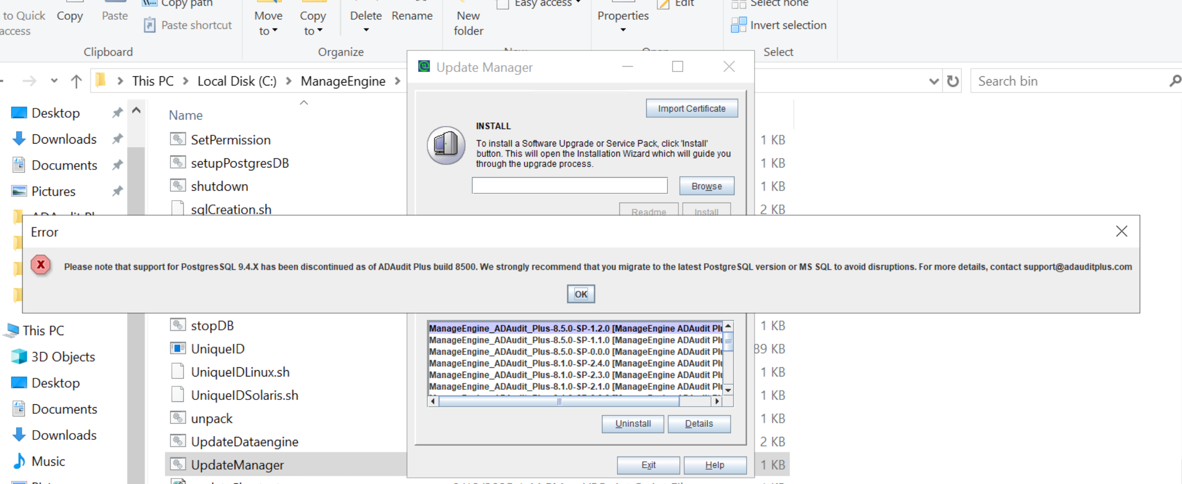Viewport: 1182px width, 484px height.
Task: Close the Error dialog
Action: 1122,231
